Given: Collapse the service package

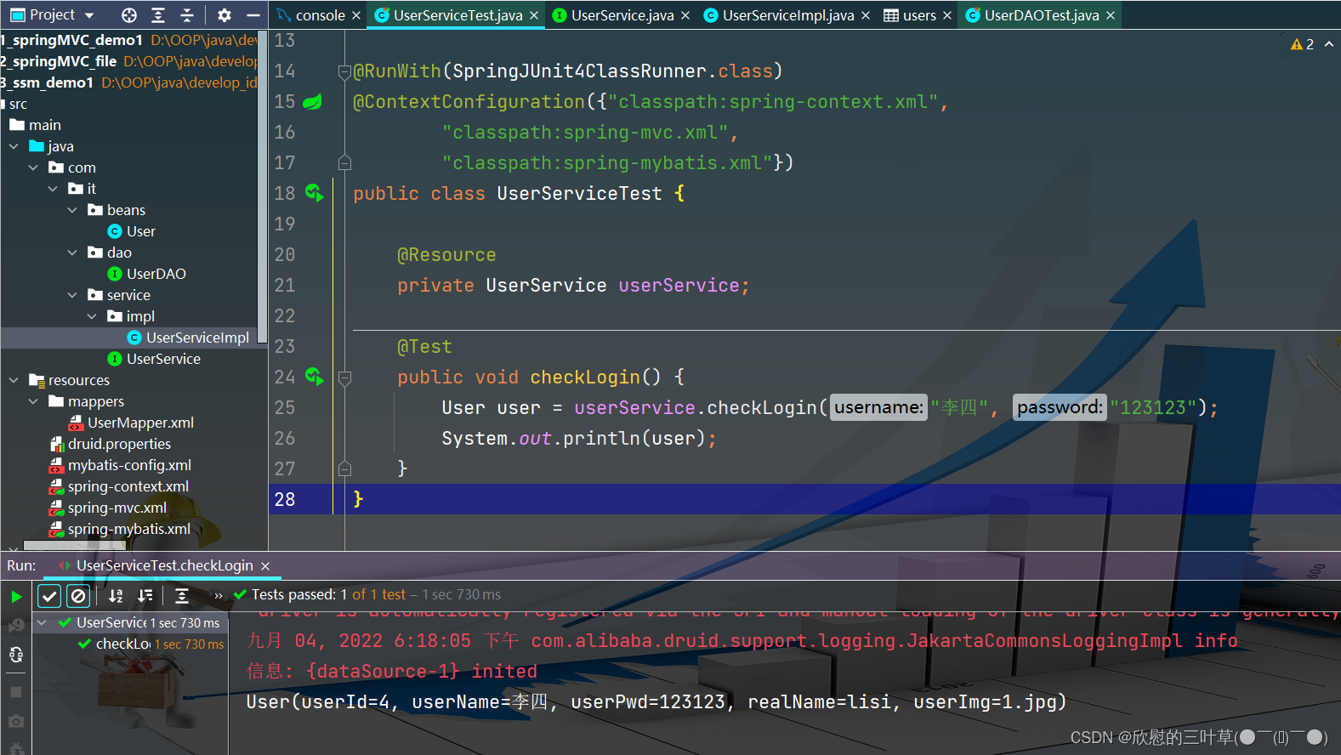Looking at the screenshot, I should click(x=72, y=295).
